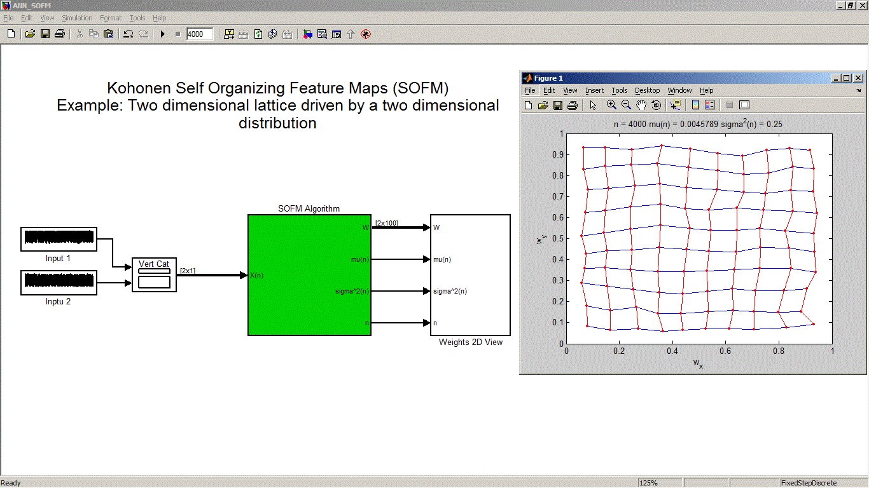Open the Desktop menu in Figure 1
The height and width of the screenshot is (488, 869).
point(647,90)
